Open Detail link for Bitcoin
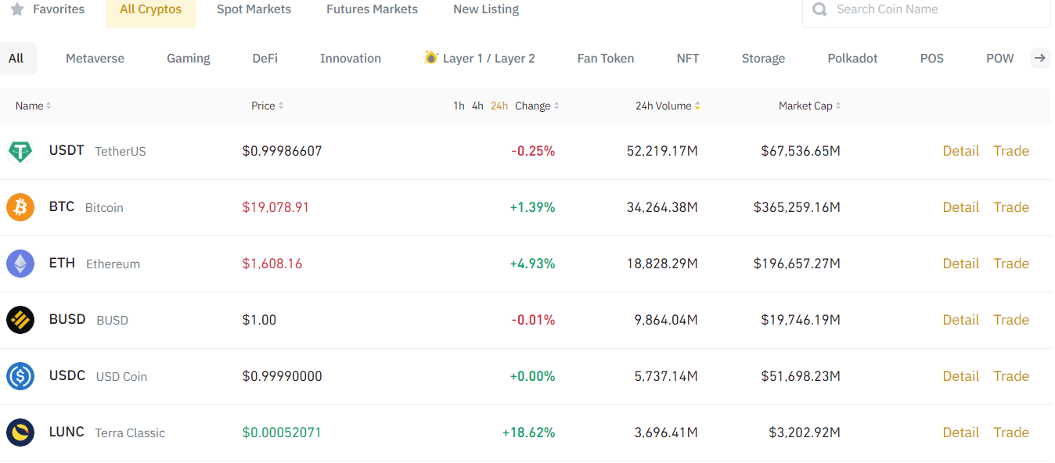This screenshot has height=463, width=1055. tap(960, 208)
